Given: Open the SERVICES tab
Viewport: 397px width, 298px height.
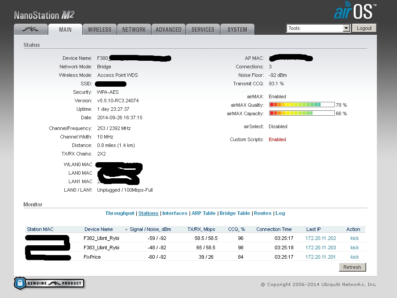Looking at the screenshot, I should click(x=203, y=29).
